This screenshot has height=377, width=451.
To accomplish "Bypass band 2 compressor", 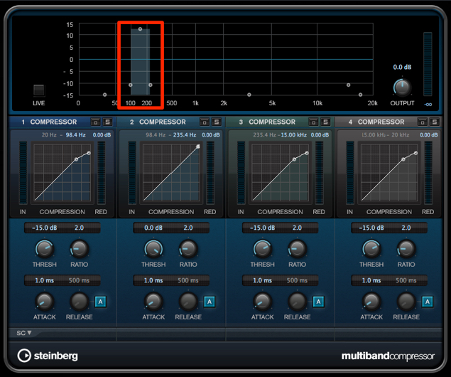I will pos(205,122).
